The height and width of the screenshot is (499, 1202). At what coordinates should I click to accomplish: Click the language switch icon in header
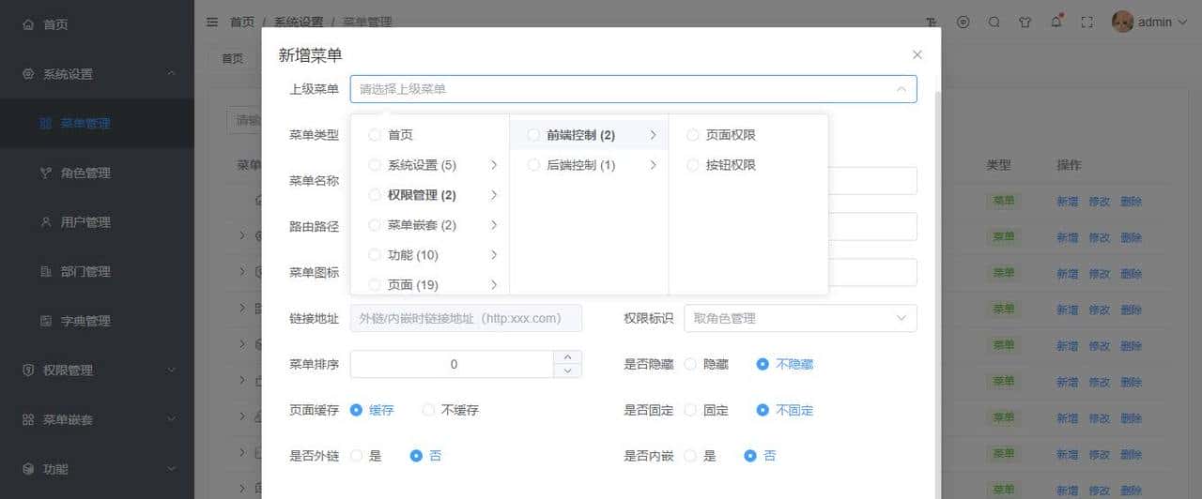click(x=963, y=23)
